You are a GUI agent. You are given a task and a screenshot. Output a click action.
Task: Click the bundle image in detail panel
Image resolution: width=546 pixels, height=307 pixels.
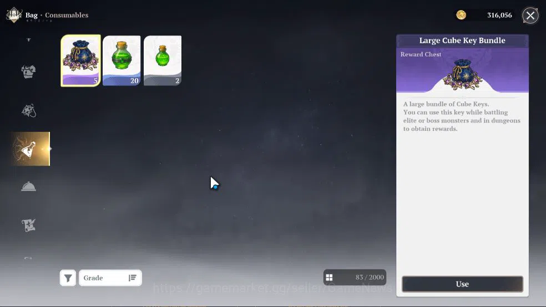462,75
